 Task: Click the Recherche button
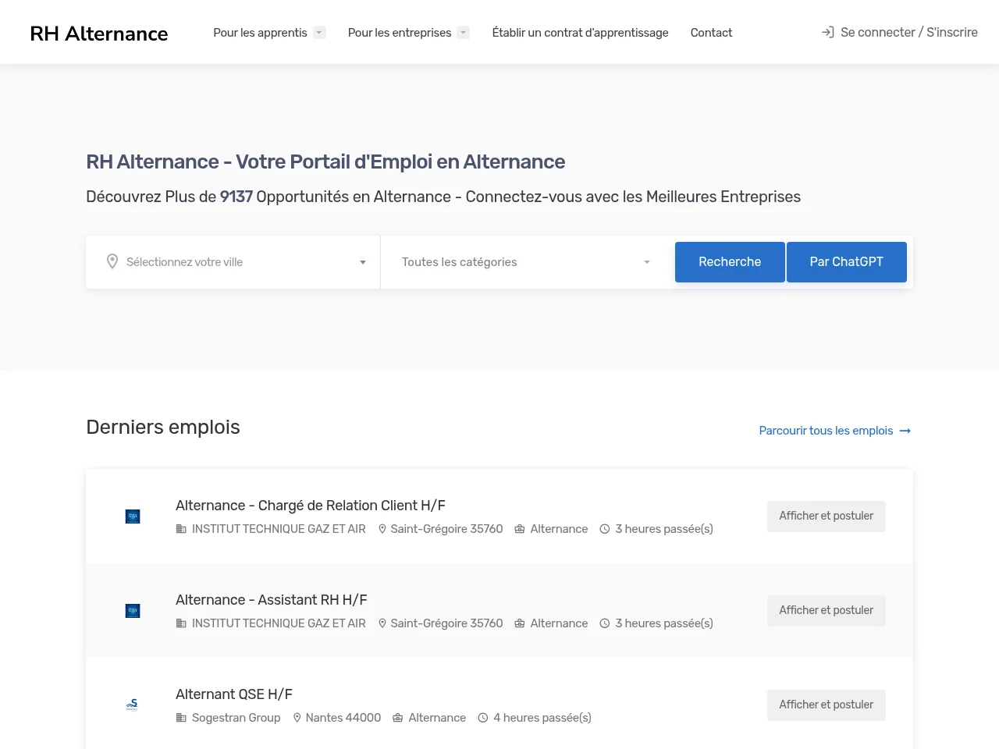point(730,262)
